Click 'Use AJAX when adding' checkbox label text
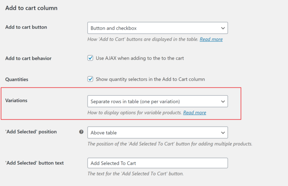 [x=140, y=58]
